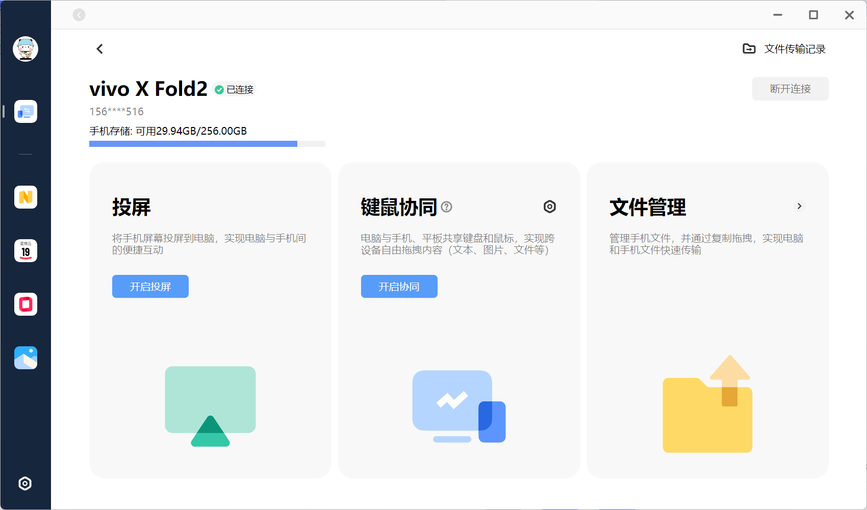Open the calendar icon showing 19
The height and width of the screenshot is (510, 867).
(25, 250)
